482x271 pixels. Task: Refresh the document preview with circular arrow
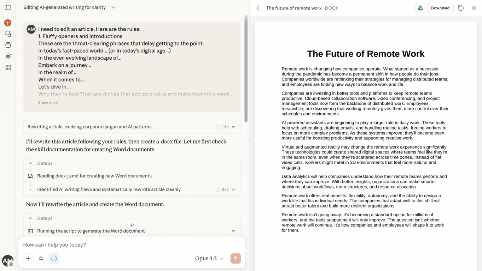point(460,7)
